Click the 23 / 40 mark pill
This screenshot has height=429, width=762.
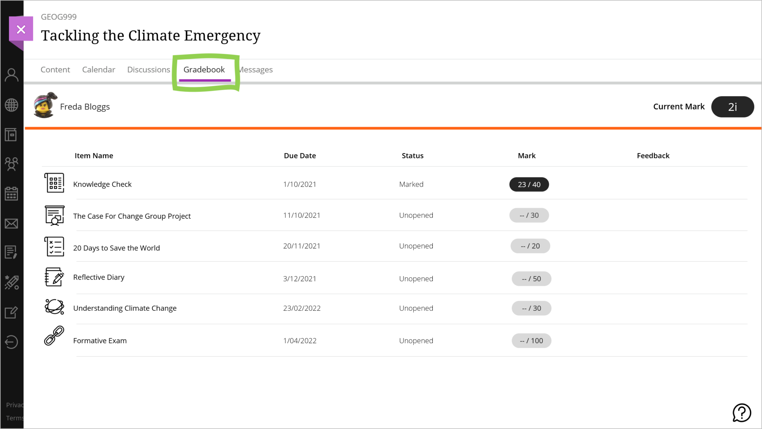pos(529,184)
